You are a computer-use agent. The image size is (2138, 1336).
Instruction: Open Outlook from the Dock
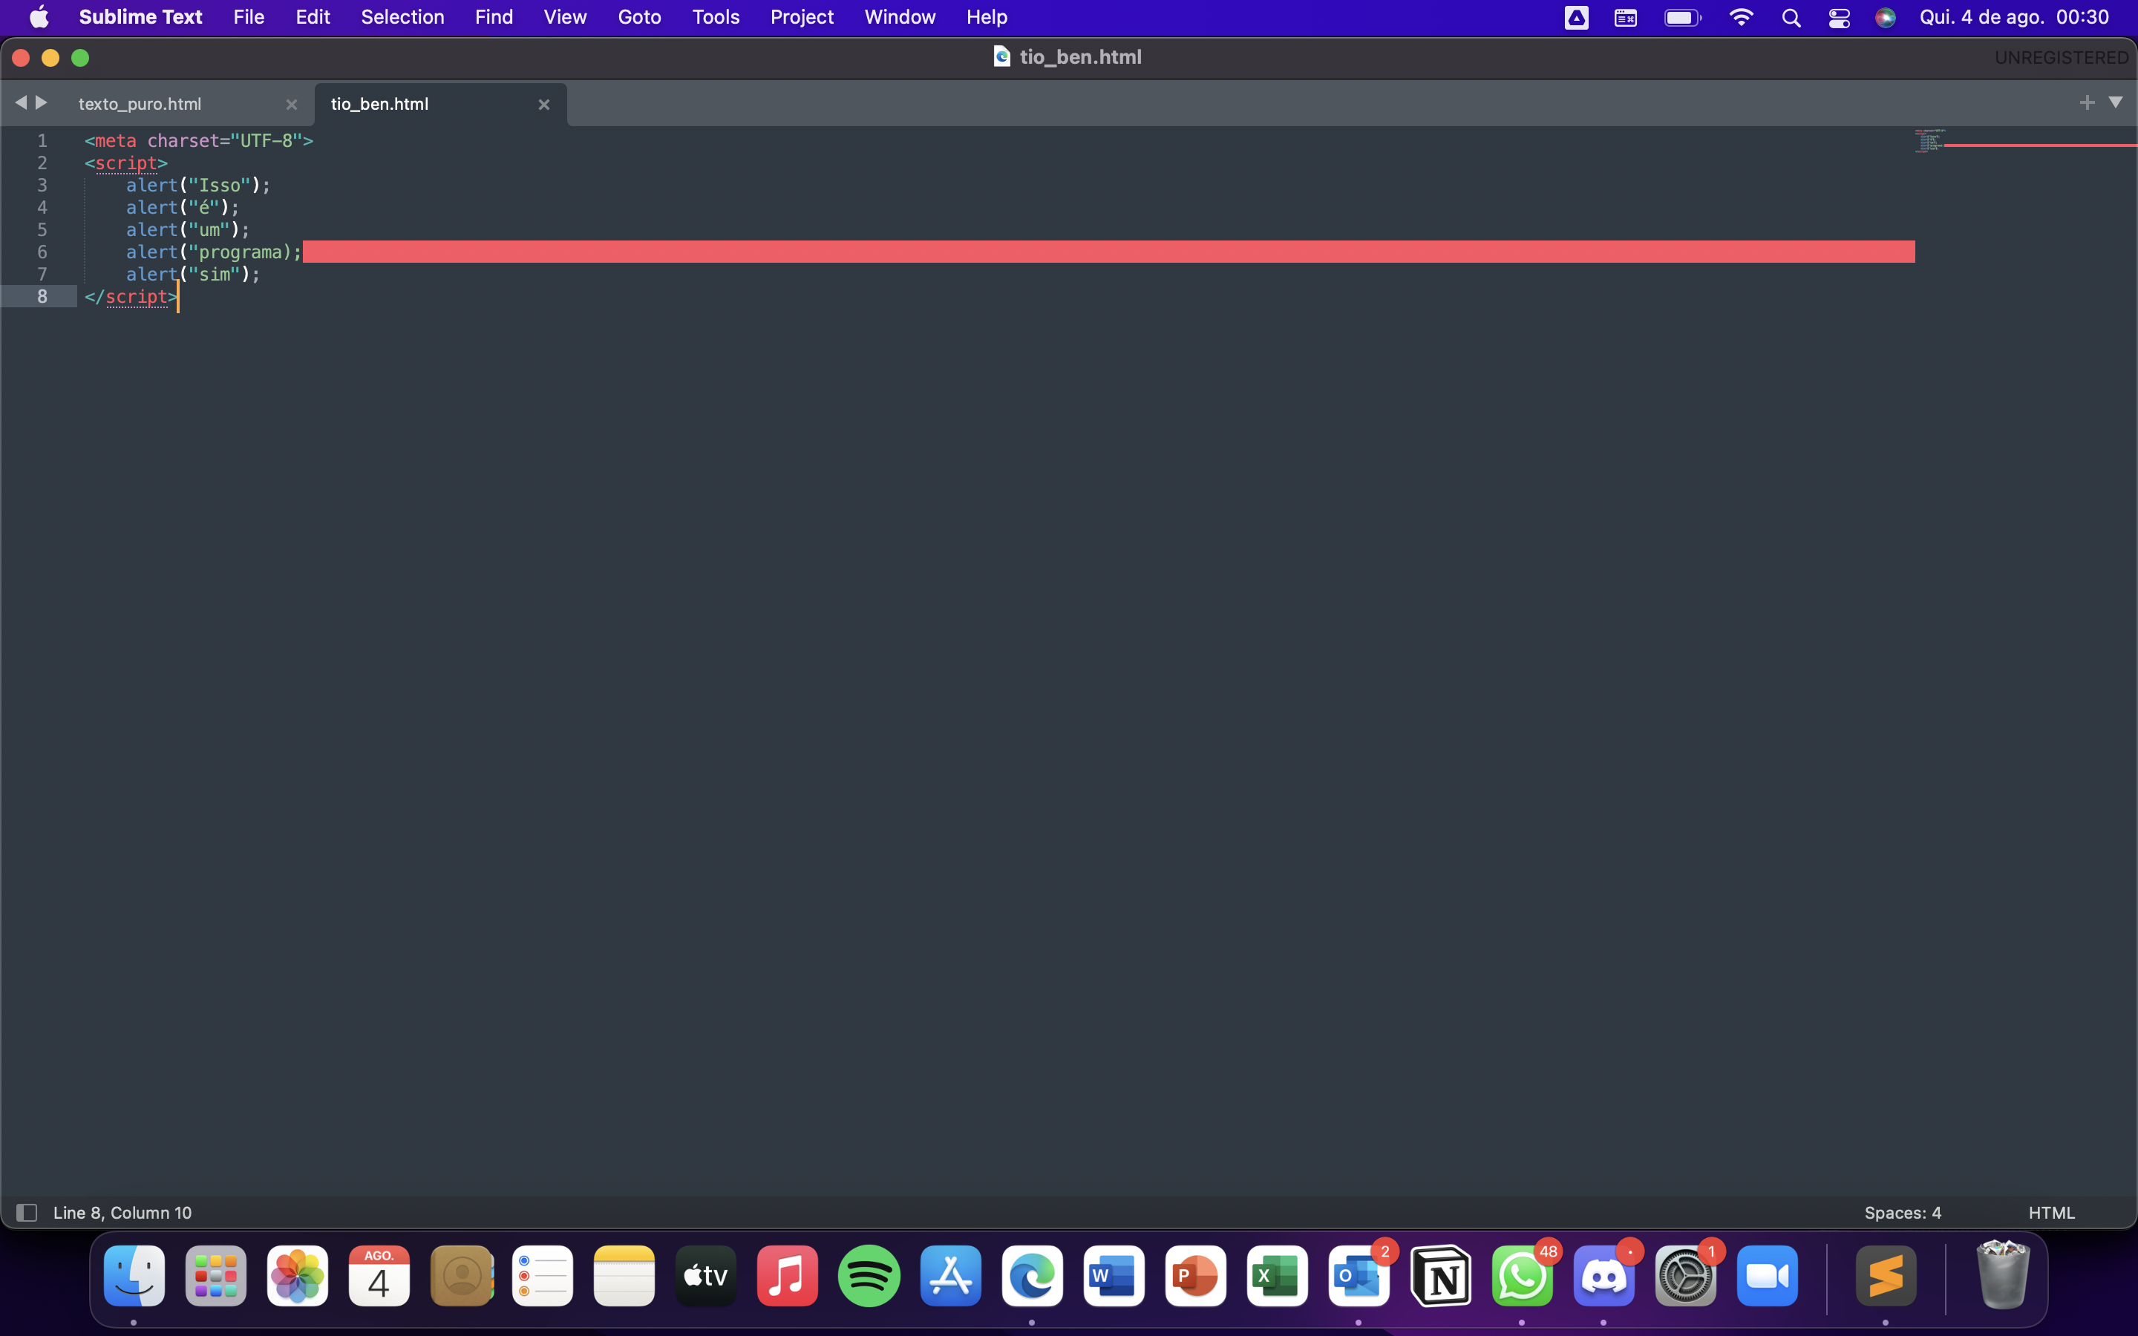point(1359,1276)
